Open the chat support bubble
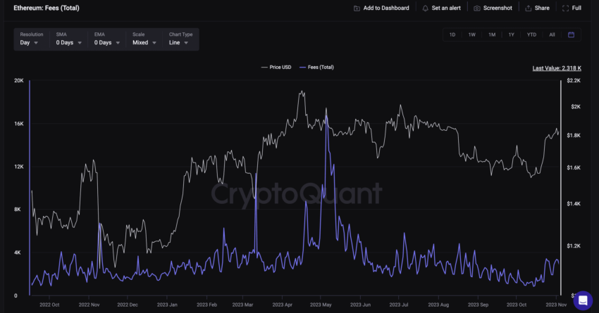Viewport: 599px width, 313px height. pos(582,300)
